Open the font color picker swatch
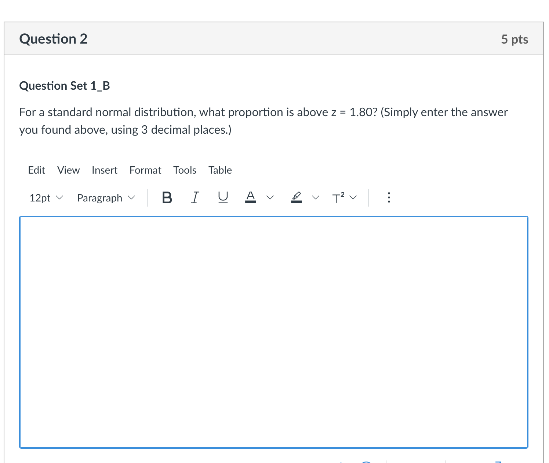Image resolution: width=549 pixels, height=463 pixels. coord(251,197)
